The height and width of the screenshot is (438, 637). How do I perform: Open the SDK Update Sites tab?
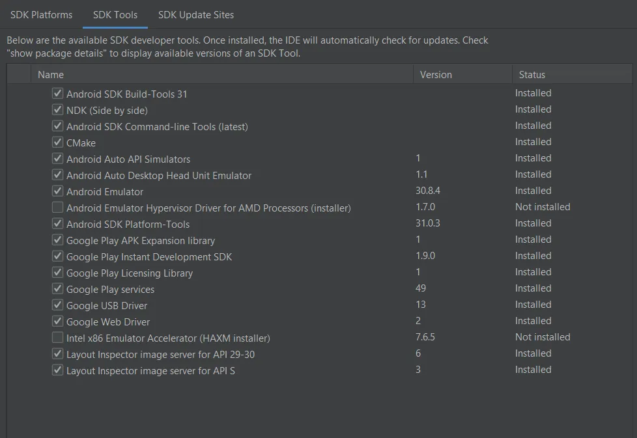196,14
